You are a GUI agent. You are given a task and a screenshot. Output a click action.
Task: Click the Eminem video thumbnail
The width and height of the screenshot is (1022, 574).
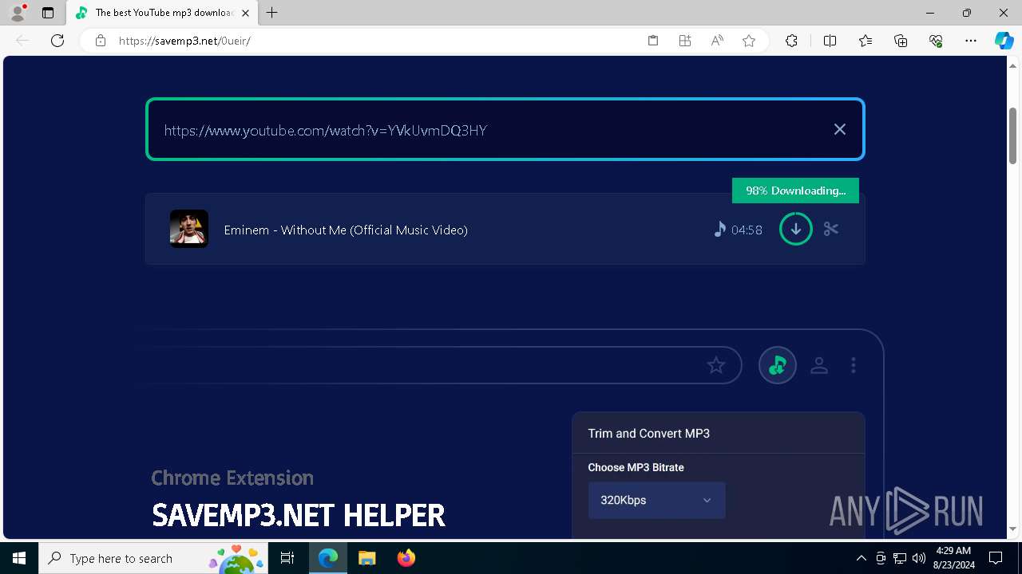[x=189, y=229]
